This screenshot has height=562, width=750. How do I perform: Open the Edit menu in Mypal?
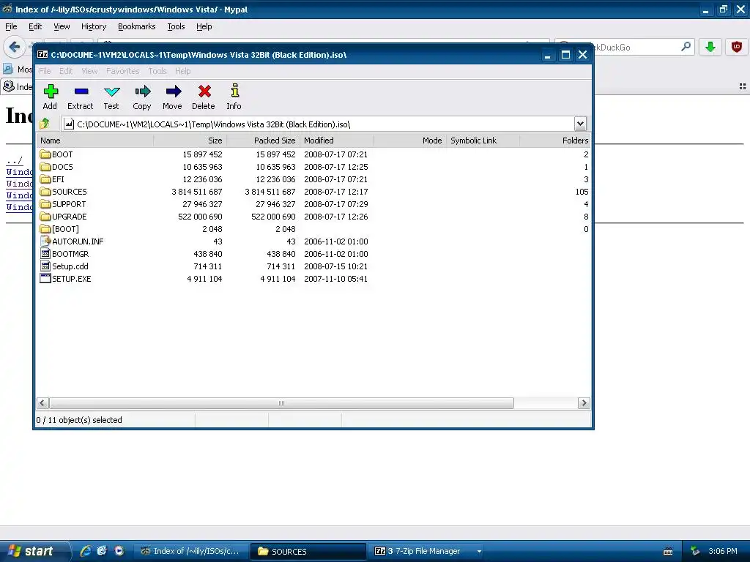click(35, 26)
